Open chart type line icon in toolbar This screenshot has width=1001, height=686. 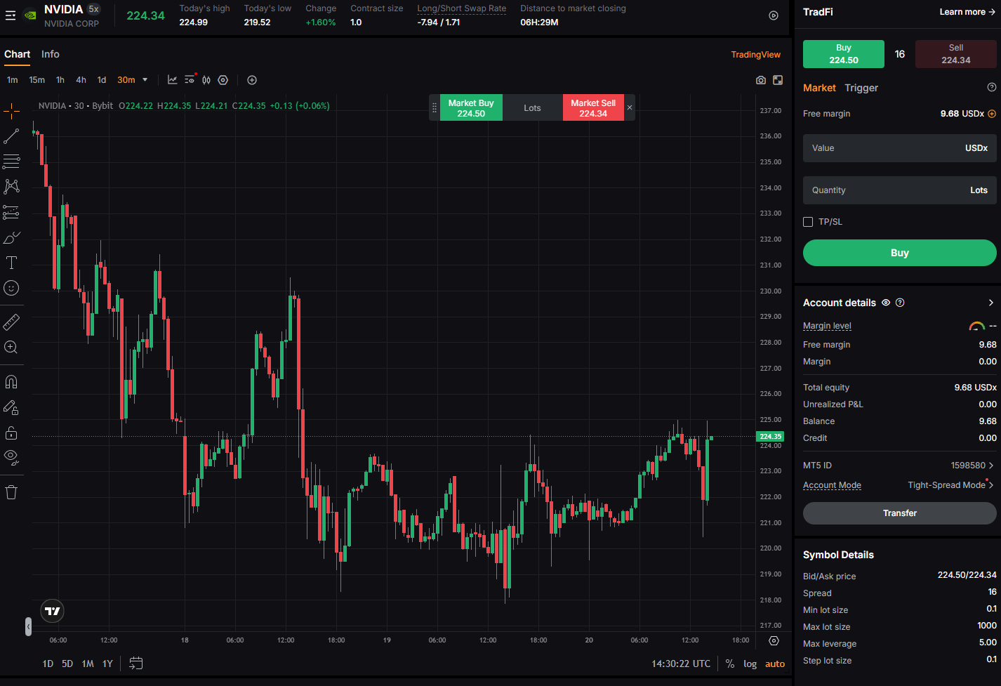tap(173, 80)
